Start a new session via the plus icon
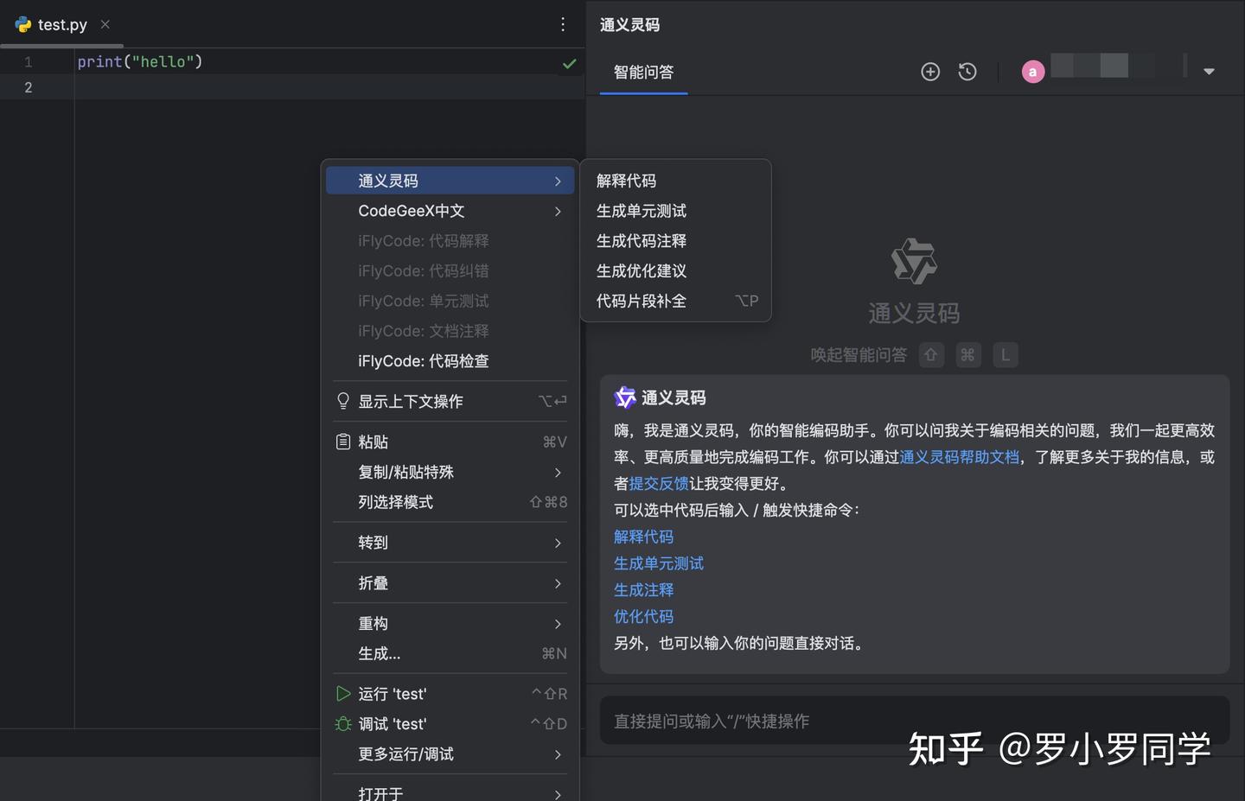 (930, 72)
